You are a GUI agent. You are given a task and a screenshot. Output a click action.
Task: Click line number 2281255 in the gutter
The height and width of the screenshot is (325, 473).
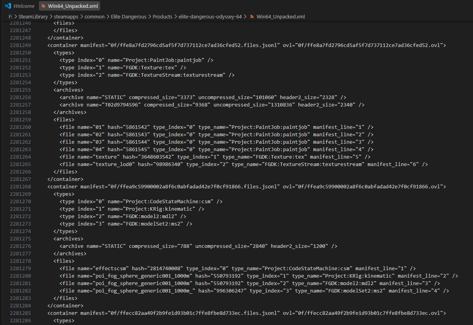click(20, 90)
